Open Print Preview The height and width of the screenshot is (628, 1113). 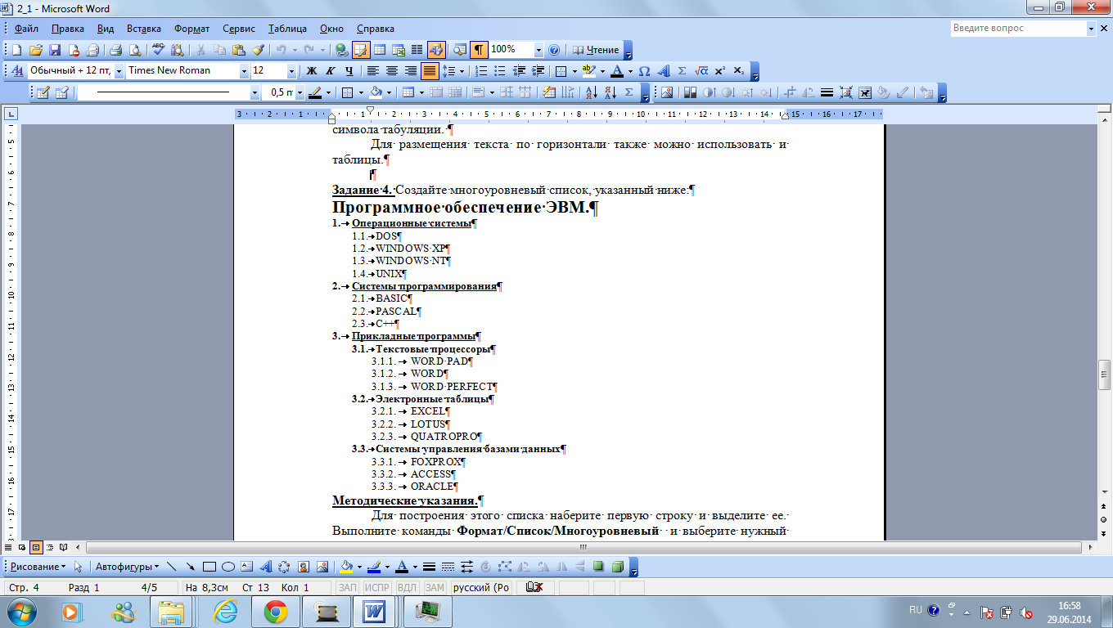[x=134, y=50]
